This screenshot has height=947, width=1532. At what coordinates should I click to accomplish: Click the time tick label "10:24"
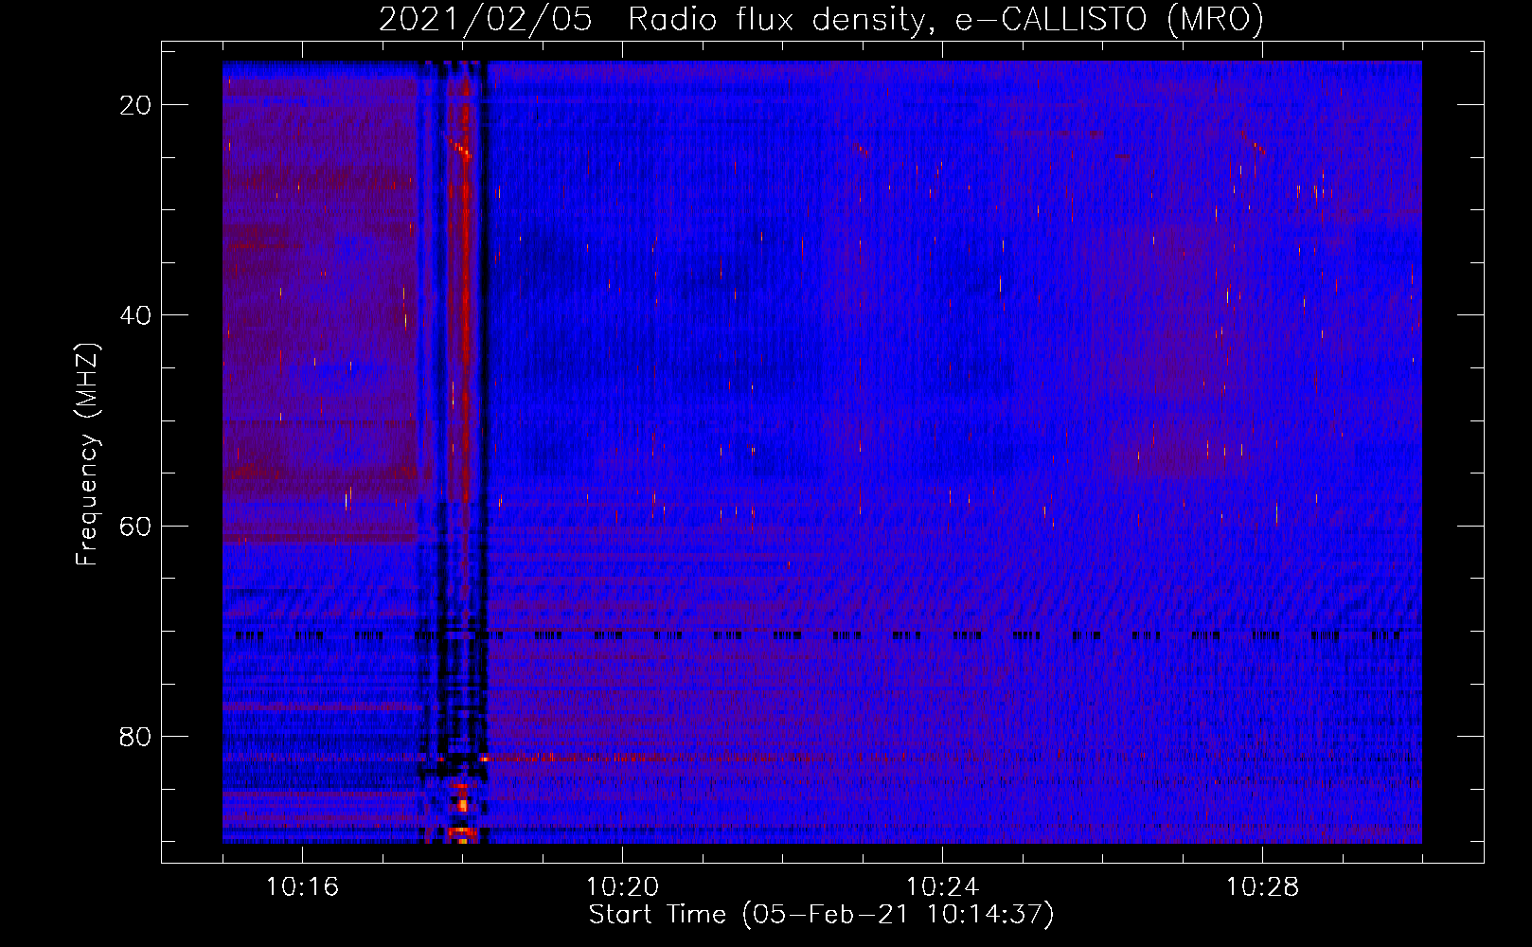[x=942, y=887]
